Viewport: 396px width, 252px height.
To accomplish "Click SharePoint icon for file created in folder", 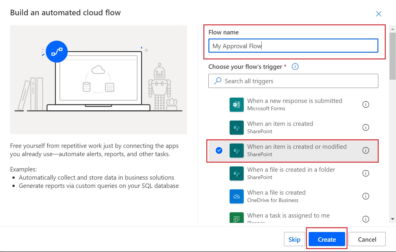I will pos(237,173).
